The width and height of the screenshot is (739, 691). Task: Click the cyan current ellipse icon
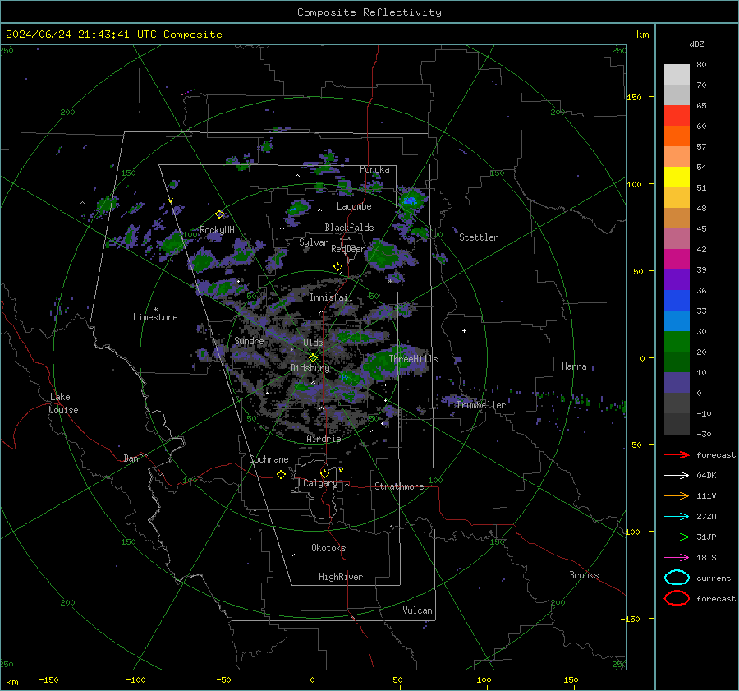tap(677, 578)
